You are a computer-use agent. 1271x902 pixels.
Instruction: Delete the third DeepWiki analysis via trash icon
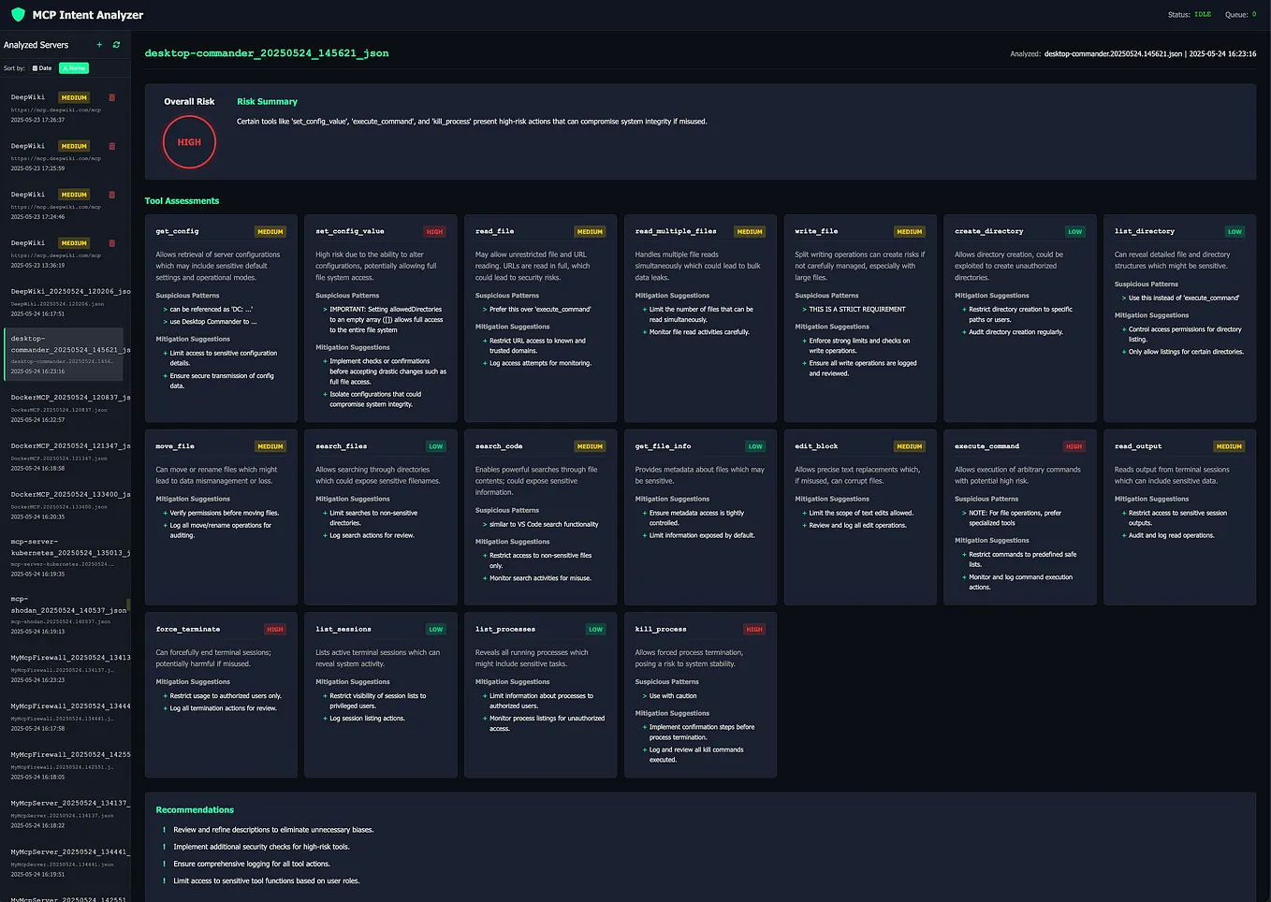tap(111, 195)
